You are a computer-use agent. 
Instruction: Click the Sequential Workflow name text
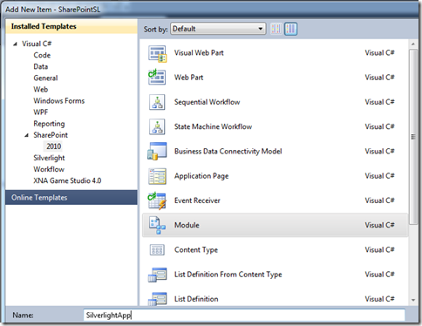[207, 102]
